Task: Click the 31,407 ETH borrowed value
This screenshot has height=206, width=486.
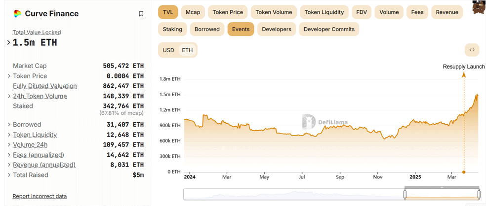Action: click(125, 125)
